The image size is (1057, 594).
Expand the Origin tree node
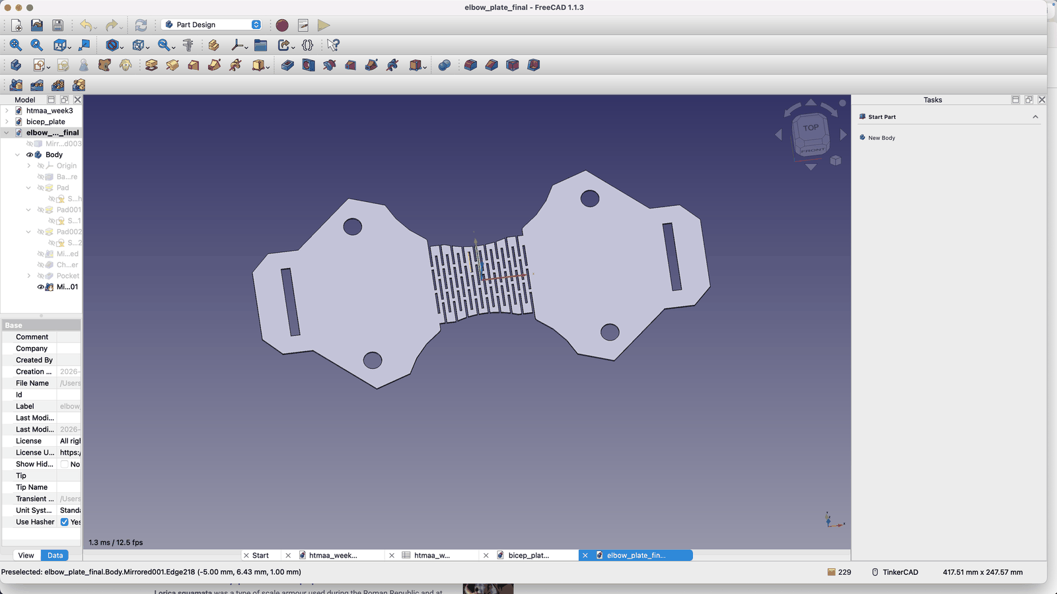coord(28,166)
